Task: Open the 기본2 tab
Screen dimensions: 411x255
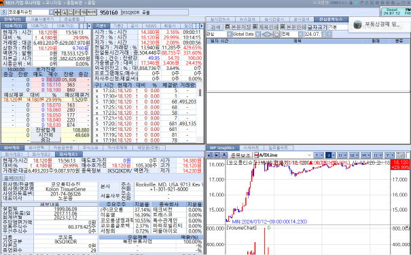Action: coord(118,26)
